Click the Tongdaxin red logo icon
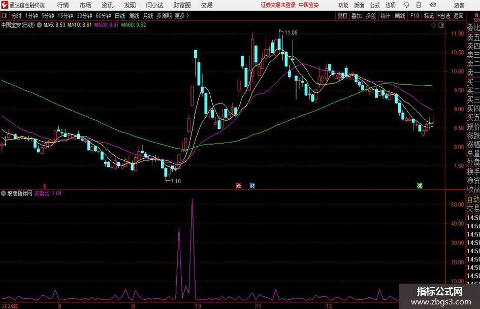Viewport: 480px width, 309px height. pyautogui.click(x=4, y=5)
